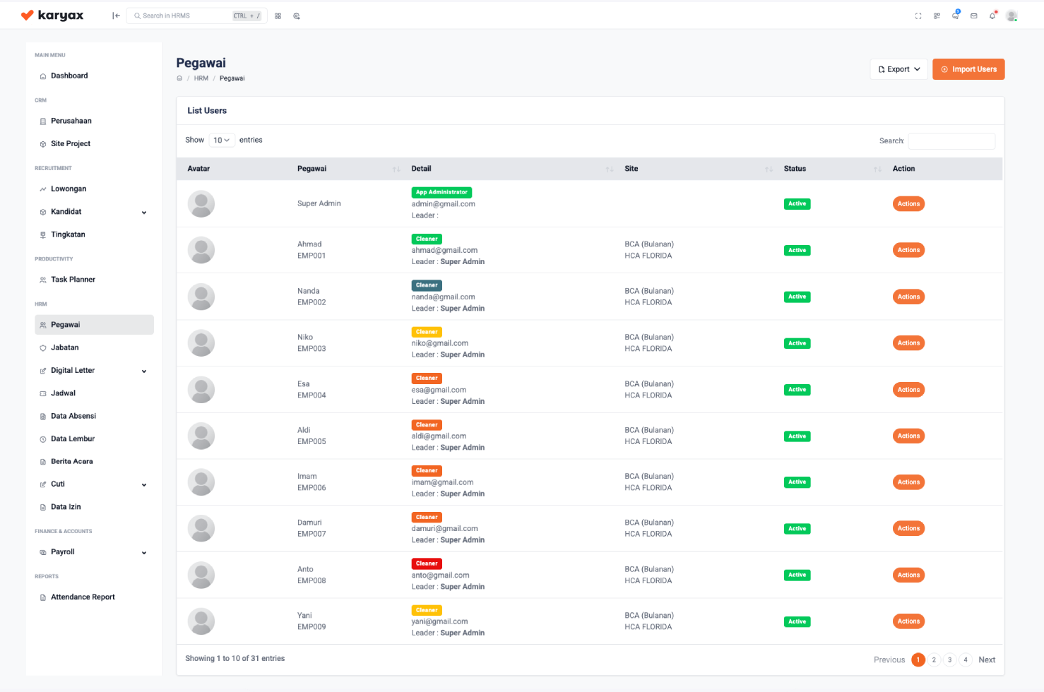
Task: Collapse the sidebar with the arrow icon
Action: (116, 16)
